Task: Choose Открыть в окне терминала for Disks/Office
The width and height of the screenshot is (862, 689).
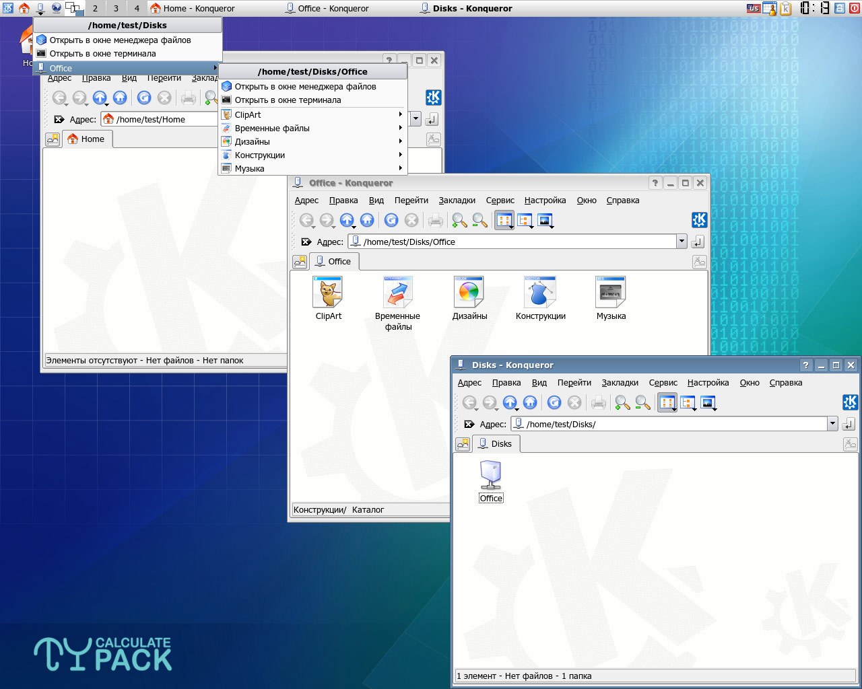Action: click(x=312, y=100)
